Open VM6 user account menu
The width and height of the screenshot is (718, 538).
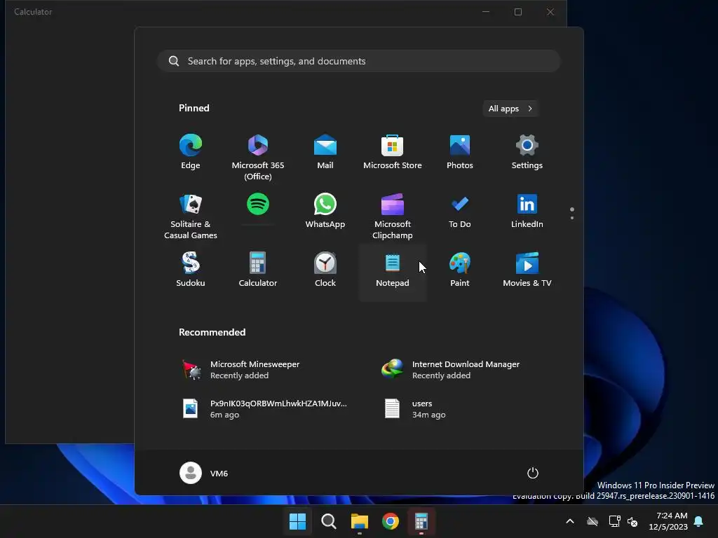pos(204,473)
